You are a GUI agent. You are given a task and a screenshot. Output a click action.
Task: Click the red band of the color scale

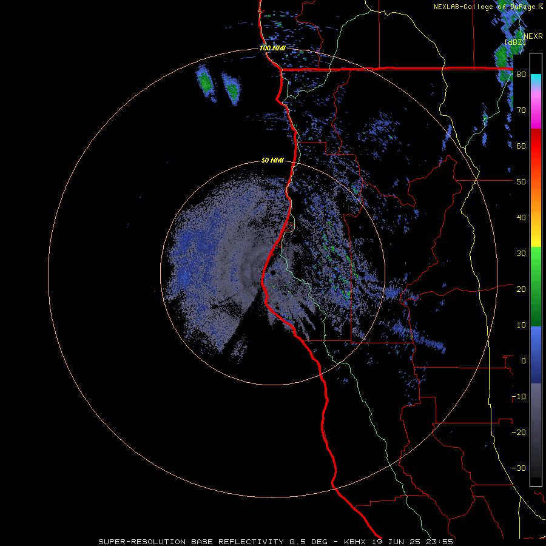[536, 146]
